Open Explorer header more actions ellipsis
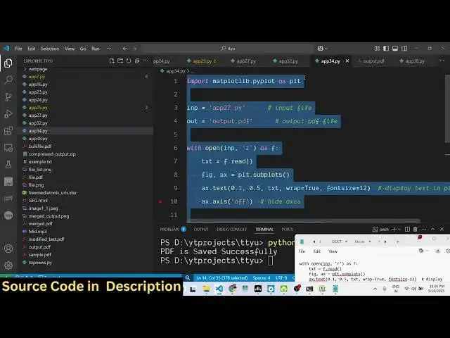Image resolution: width=450 pixels, height=338 pixels. click(x=146, y=61)
